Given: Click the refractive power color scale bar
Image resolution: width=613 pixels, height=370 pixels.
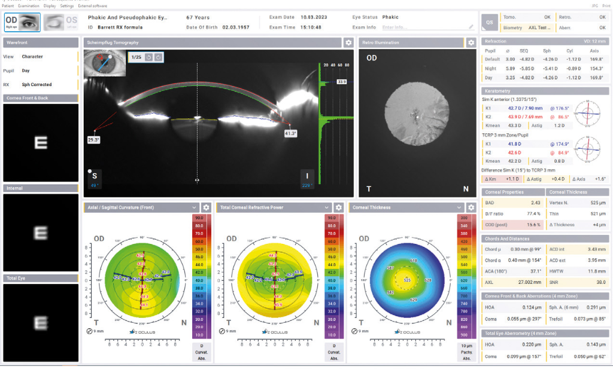Looking at the screenshot, I should point(334,276).
